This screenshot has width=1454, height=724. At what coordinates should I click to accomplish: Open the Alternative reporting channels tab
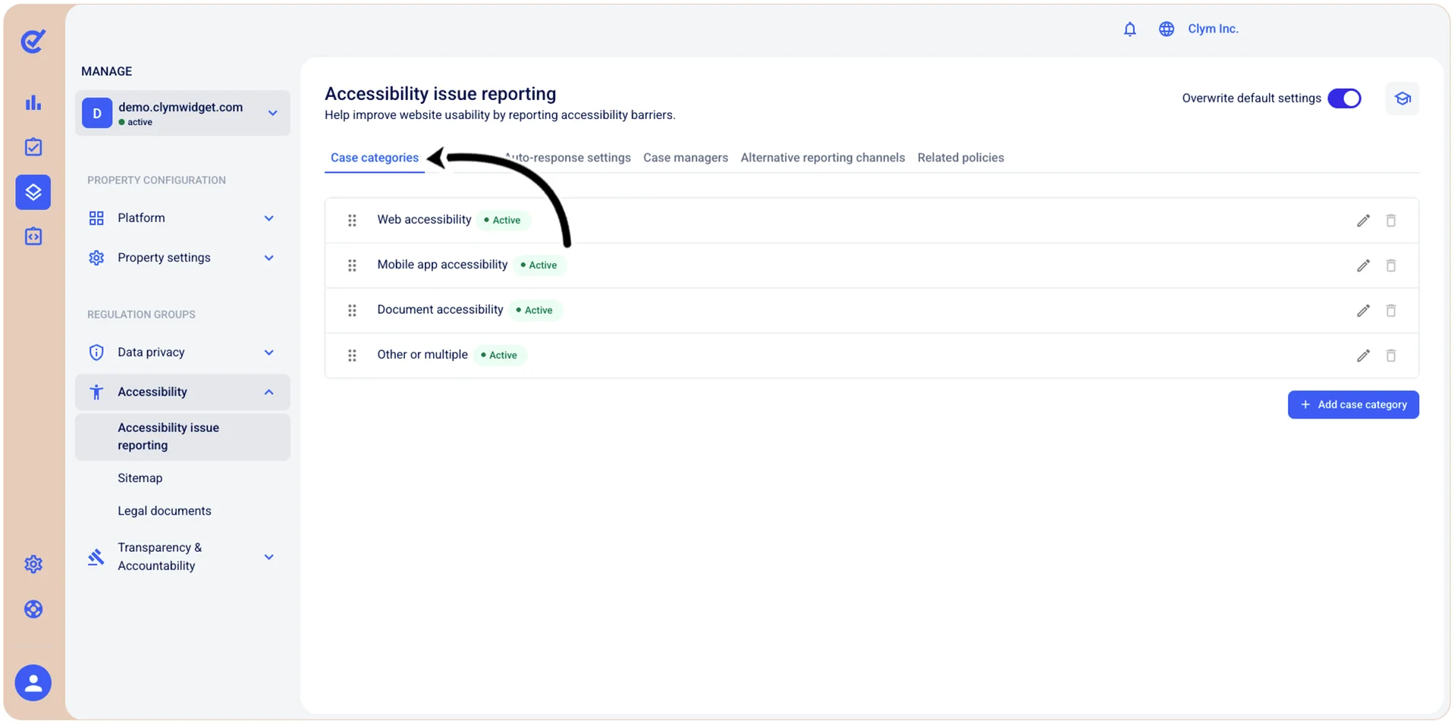coord(823,158)
